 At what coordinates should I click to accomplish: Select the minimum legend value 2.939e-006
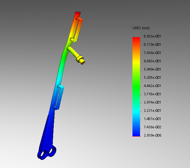click(x=152, y=135)
